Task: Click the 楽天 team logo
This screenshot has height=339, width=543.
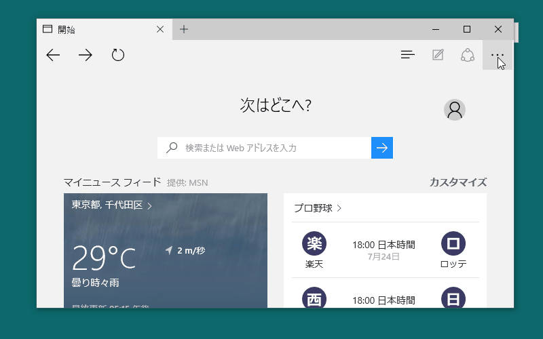Action: click(314, 243)
